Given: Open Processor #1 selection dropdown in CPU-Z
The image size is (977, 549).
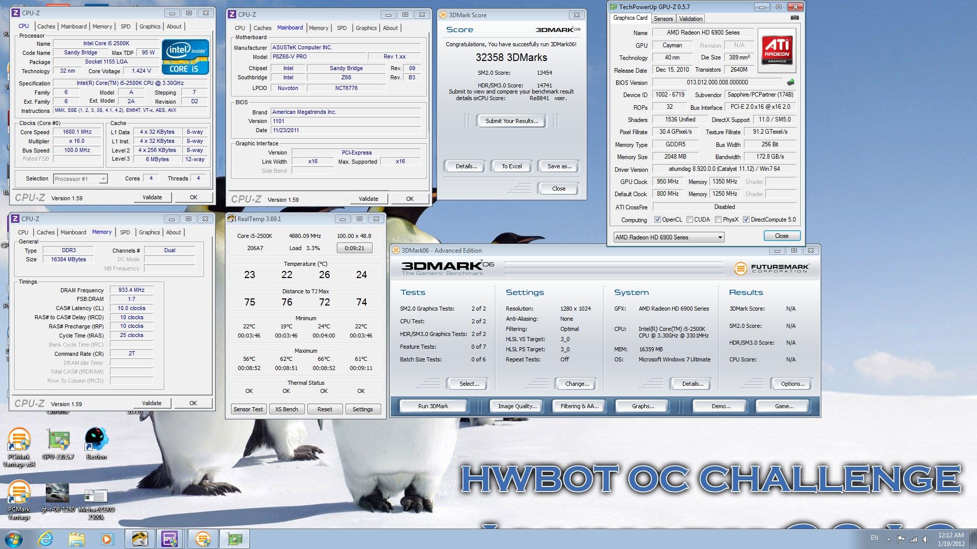Looking at the screenshot, I should point(80,178).
